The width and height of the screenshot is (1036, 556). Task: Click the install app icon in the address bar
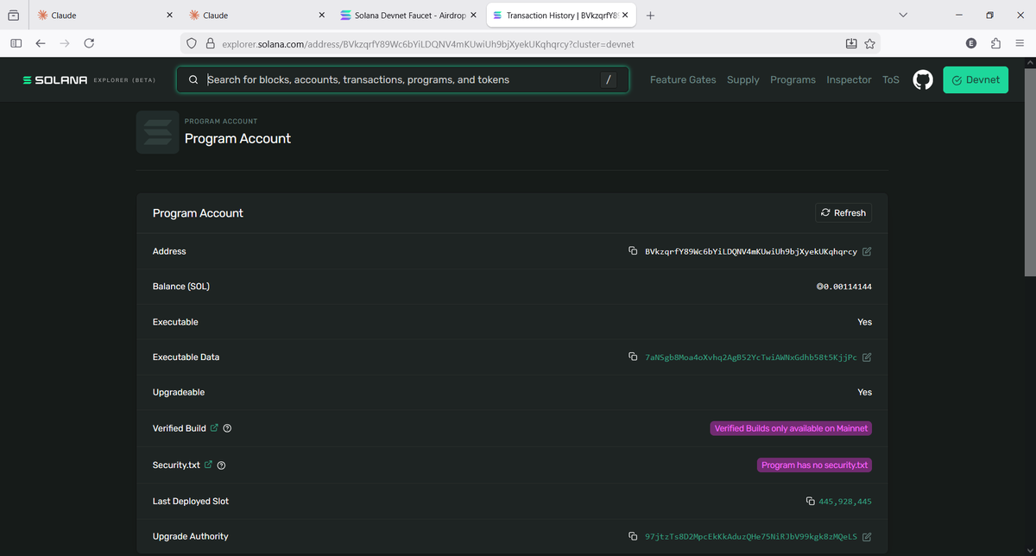850,43
